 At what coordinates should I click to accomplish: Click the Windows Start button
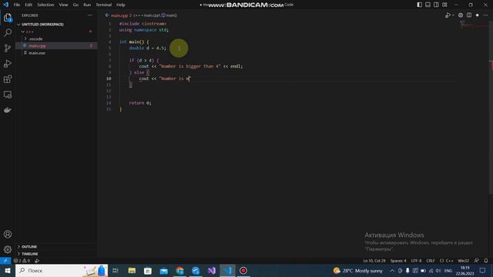(8, 270)
